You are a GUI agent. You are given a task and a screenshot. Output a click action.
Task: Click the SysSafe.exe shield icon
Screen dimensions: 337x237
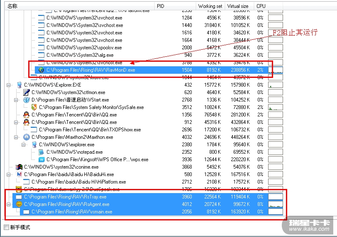coord(34,107)
